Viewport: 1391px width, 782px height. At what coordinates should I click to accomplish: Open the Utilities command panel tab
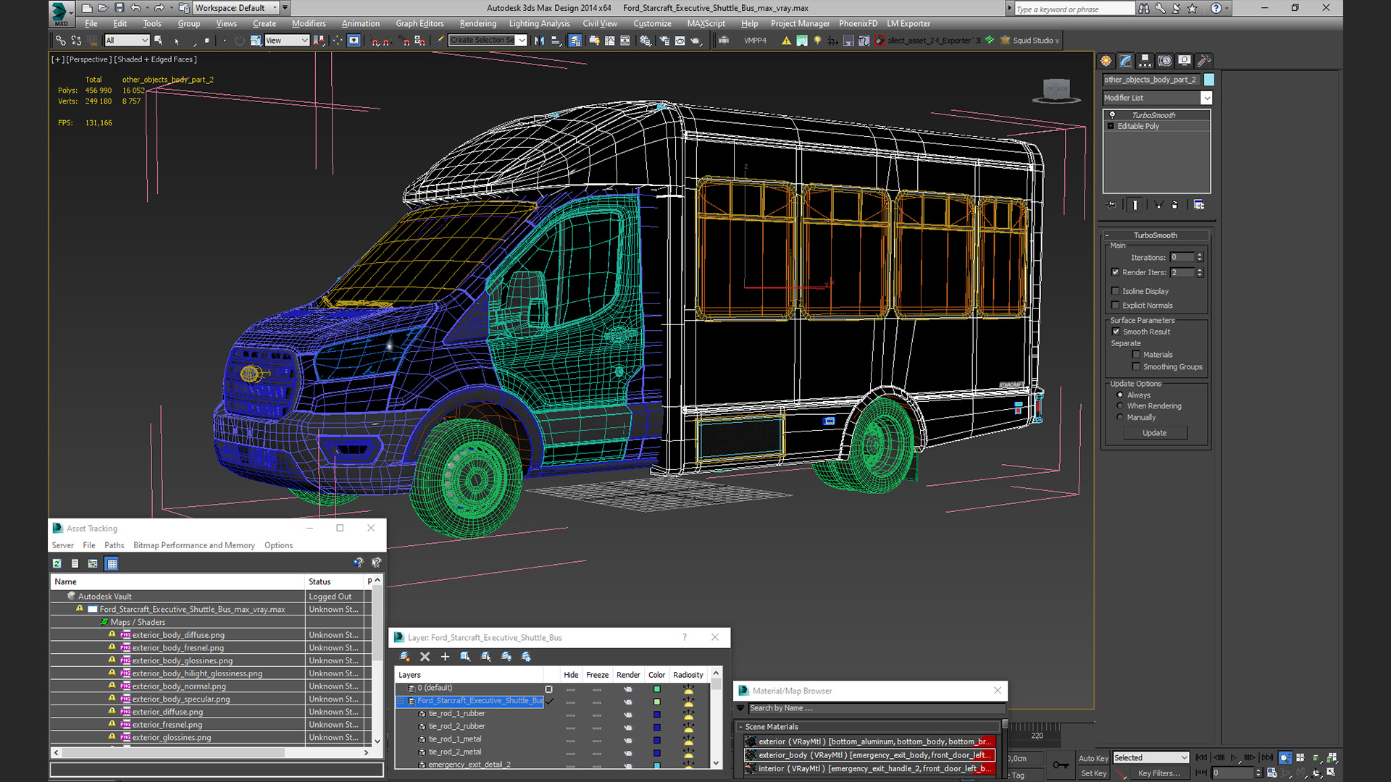(1203, 61)
